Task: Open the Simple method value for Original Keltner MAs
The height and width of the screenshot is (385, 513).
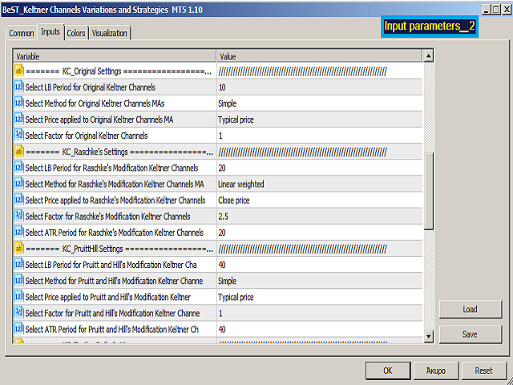Action: (319, 103)
